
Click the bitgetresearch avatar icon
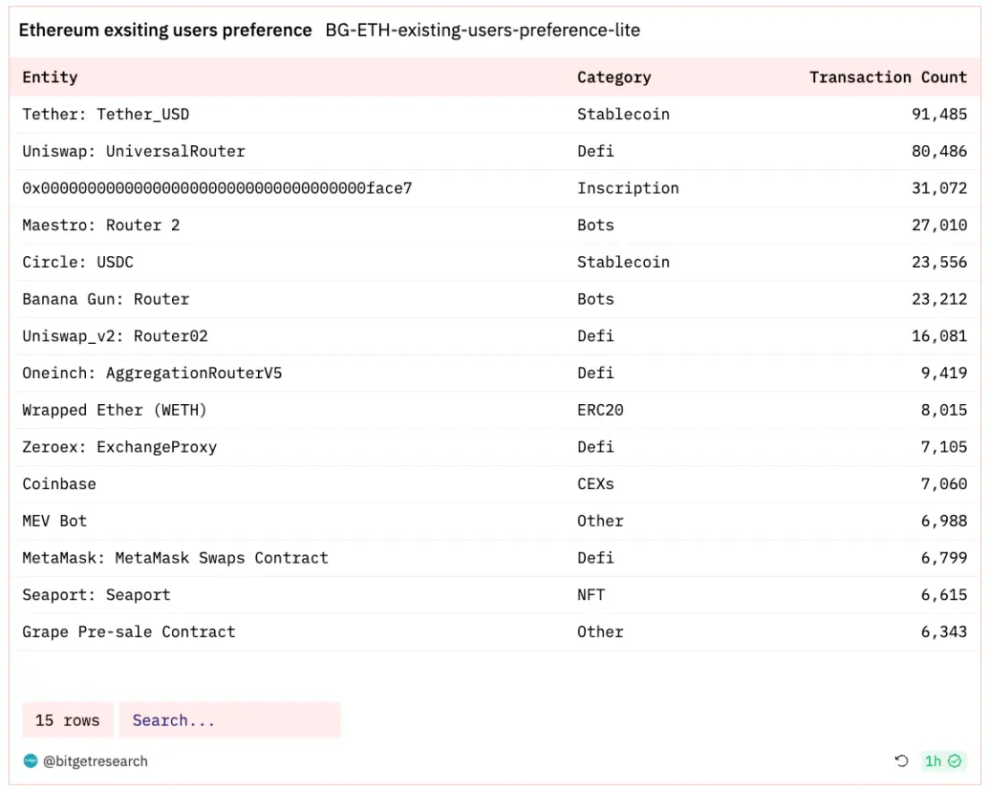point(31,761)
